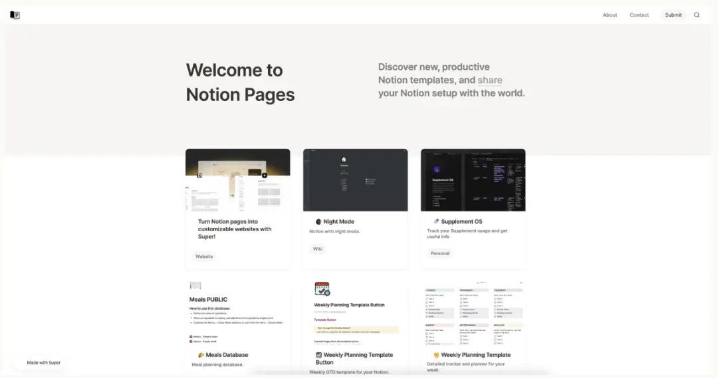Open the Supplement OS card thumbnail
718x378 pixels.
(x=473, y=180)
